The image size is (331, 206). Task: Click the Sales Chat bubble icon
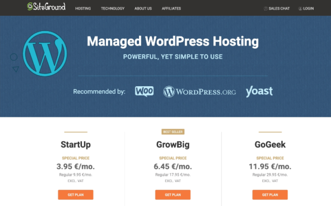coord(266,9)
